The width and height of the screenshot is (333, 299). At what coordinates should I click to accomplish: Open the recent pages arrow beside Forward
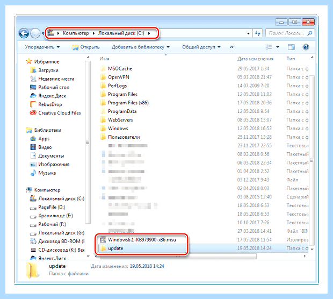point(42,33)
